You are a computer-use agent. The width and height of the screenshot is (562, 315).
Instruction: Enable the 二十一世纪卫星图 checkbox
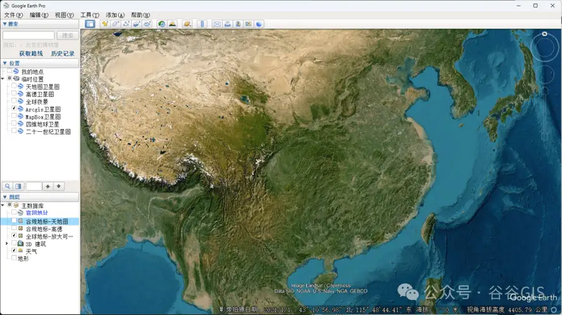(x=14, y=131)
